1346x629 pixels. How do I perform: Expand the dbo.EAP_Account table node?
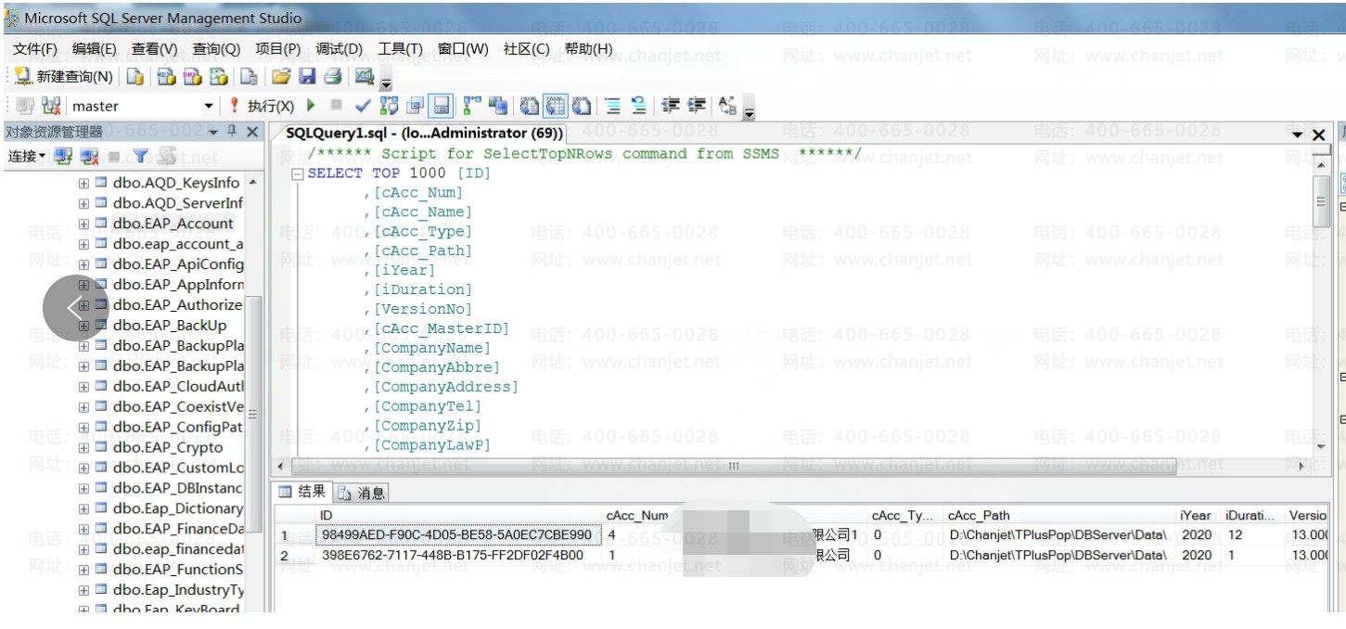[84, 224]
